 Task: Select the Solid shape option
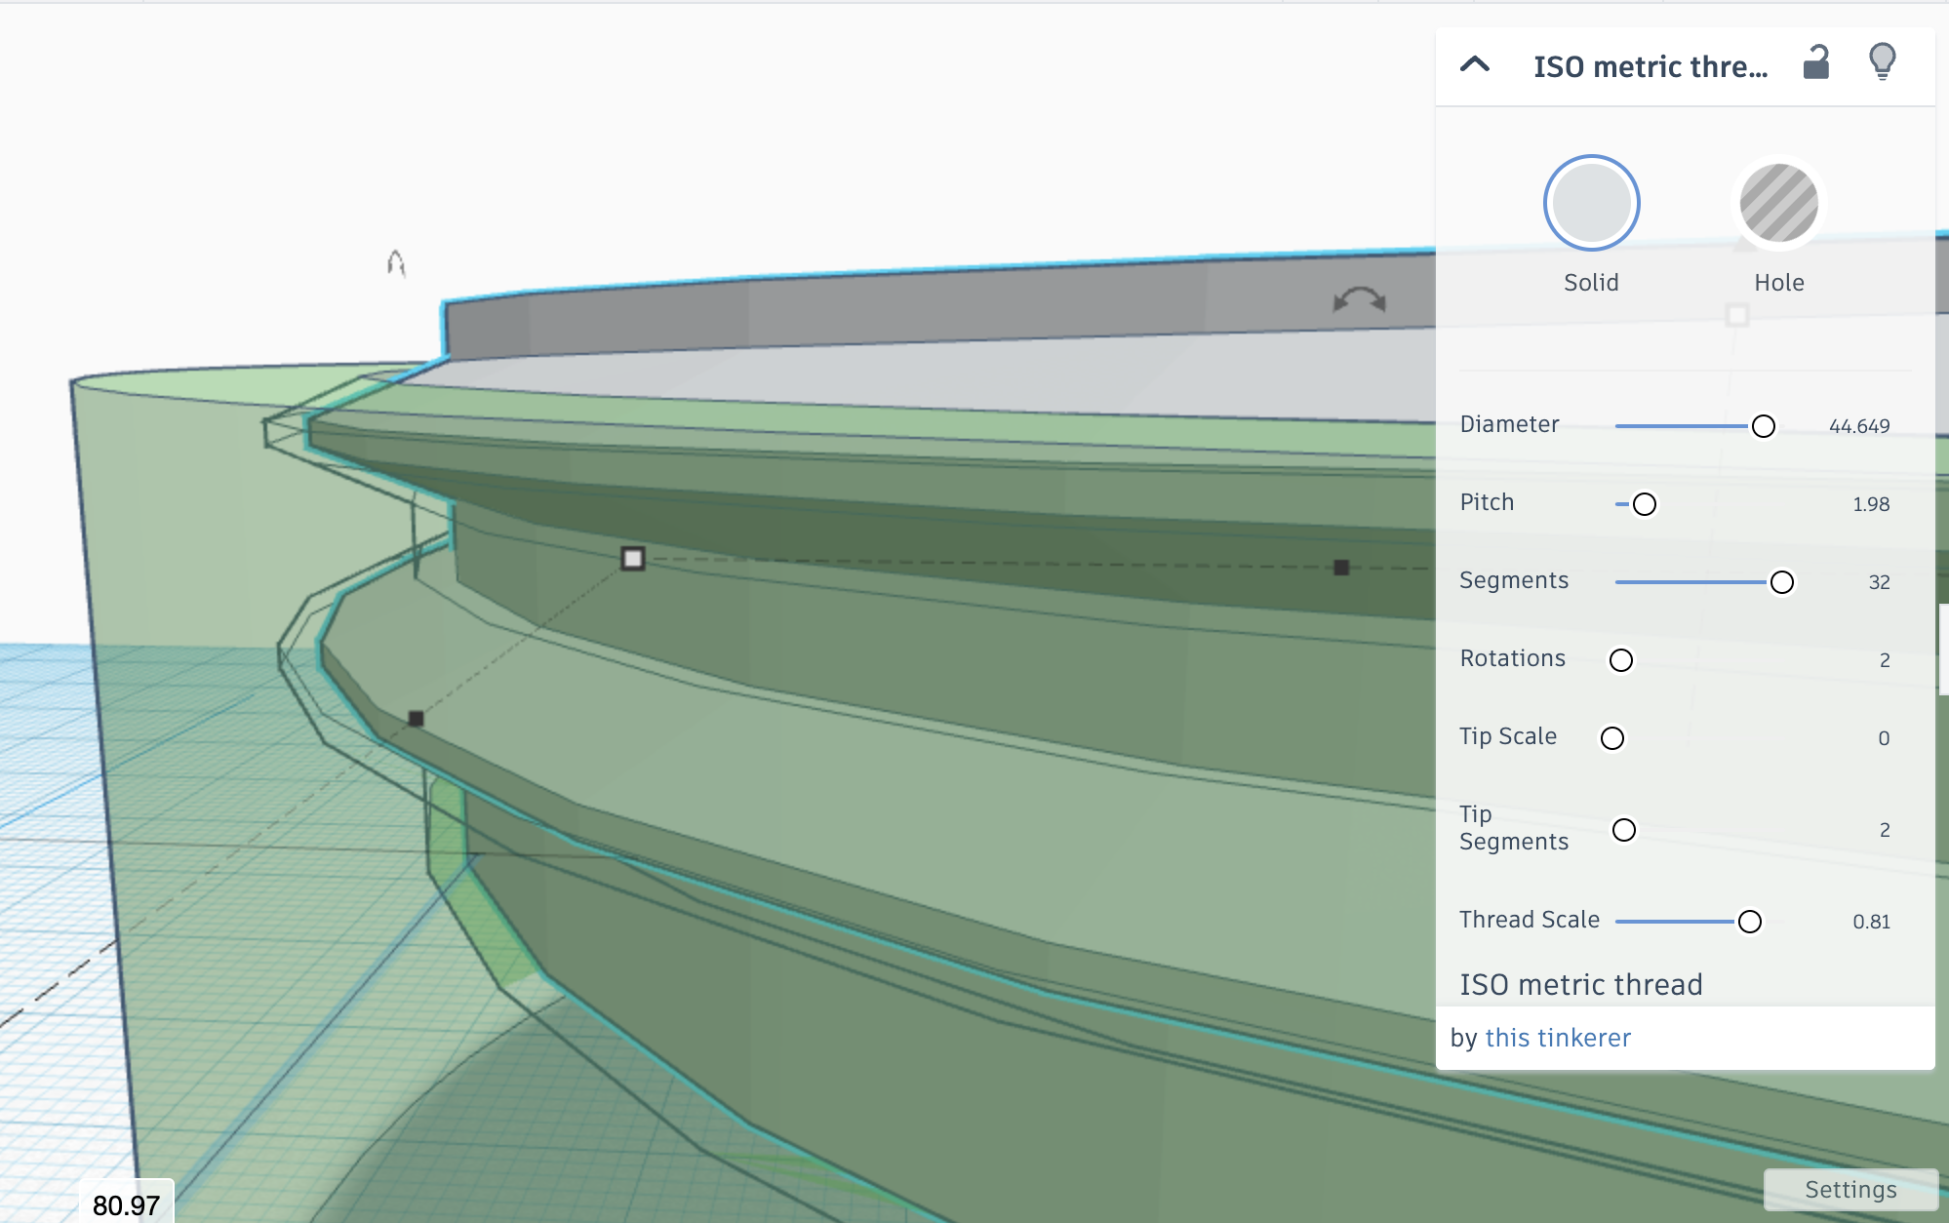click(1591, 204)
